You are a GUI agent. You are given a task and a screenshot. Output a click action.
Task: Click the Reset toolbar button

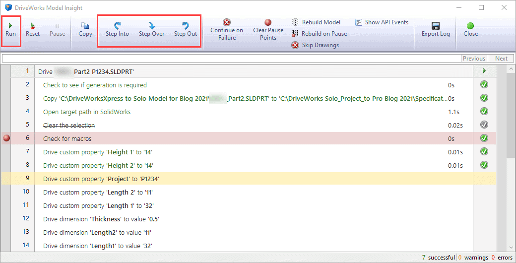point(33,30)
